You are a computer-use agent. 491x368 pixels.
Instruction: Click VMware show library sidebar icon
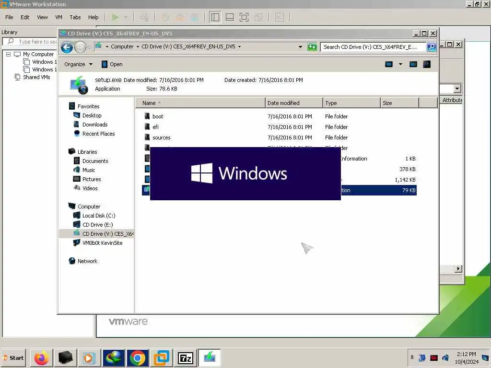tap(215, 17)
